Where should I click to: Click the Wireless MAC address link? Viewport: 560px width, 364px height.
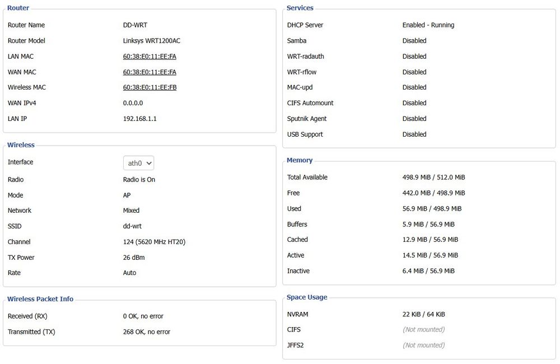(x=150, y=87)
